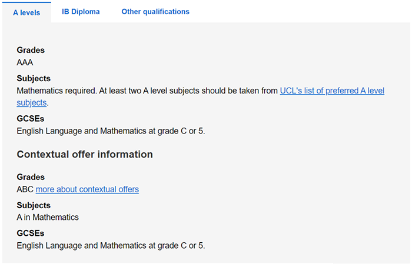Click the last GCSE requirement line in contextual section
This screenshot has height=264, width=412.
pos(111,245)
